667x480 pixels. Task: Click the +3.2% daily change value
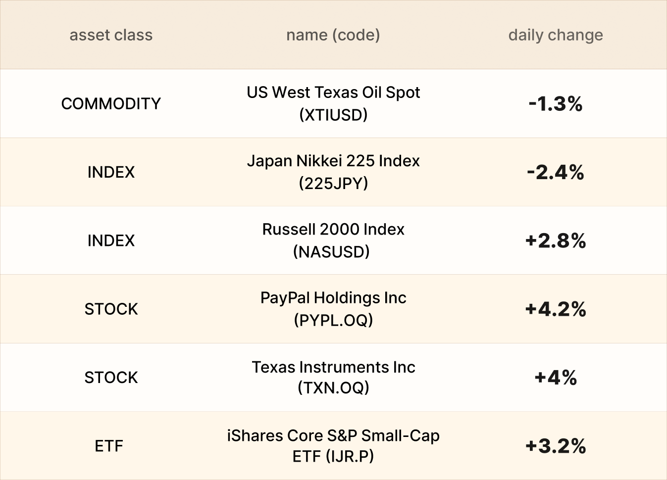coord(555,446)
